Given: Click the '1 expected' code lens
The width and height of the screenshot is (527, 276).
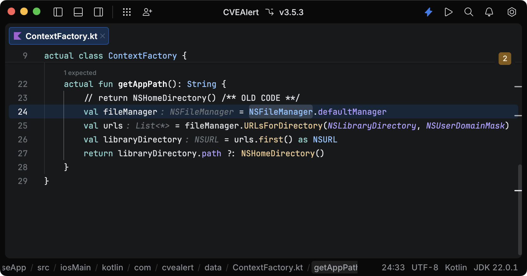Looking at the screenshot, I should point(80,73).
